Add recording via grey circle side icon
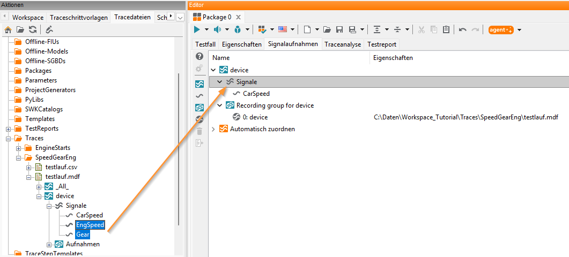The width and height of the screenshot is (569, 257). (199, 119)
